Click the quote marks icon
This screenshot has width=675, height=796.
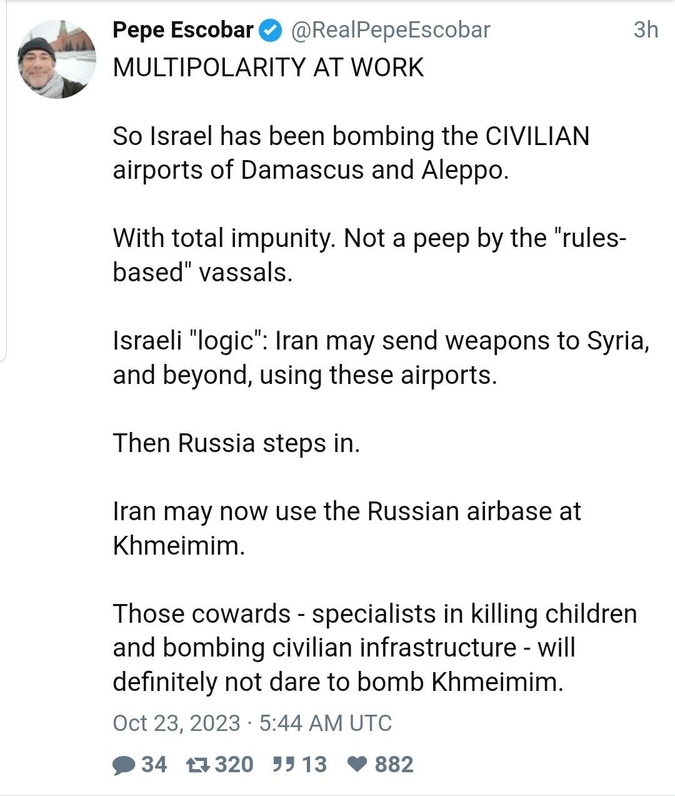pyautogui.click(x=284, y=763)
